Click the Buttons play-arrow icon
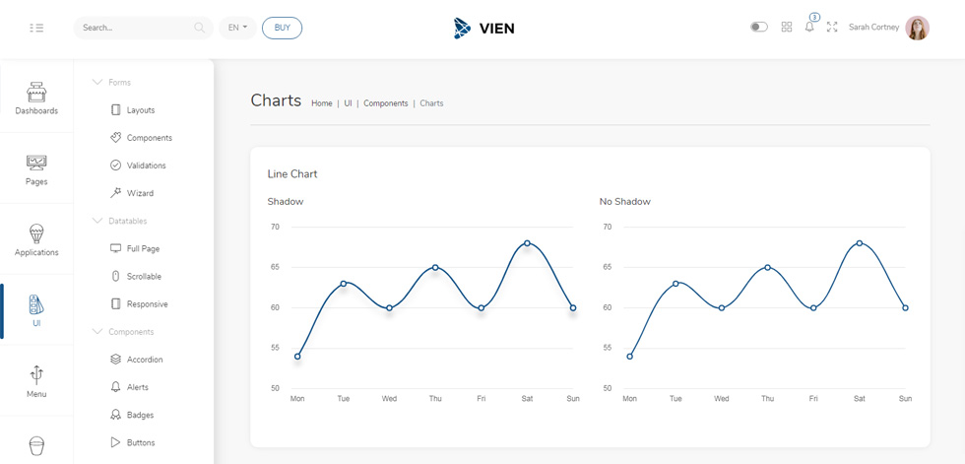The image size is (965, 464). point(115,442)
